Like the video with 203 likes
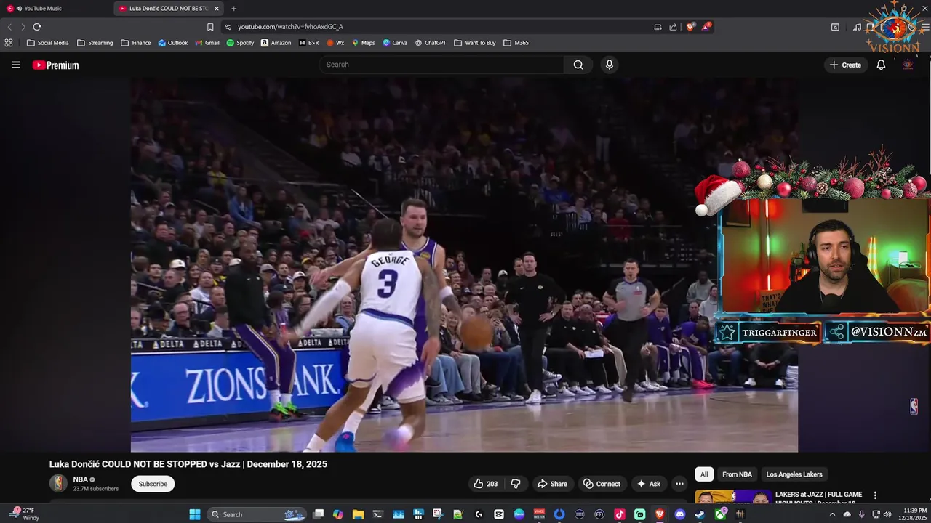 coord(485,484)
